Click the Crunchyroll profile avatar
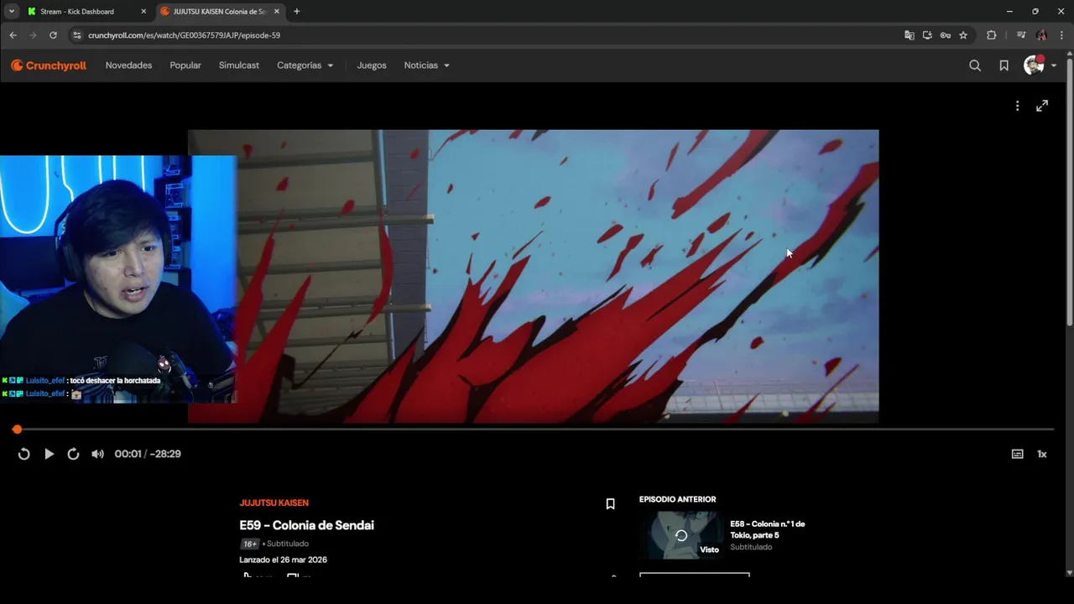This screenshot has width=1074, height=604. (1034, 65)
